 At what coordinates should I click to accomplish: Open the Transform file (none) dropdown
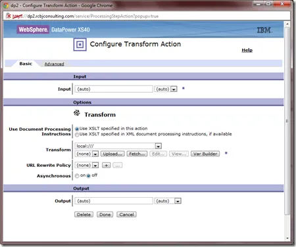(x=87, y=154)
